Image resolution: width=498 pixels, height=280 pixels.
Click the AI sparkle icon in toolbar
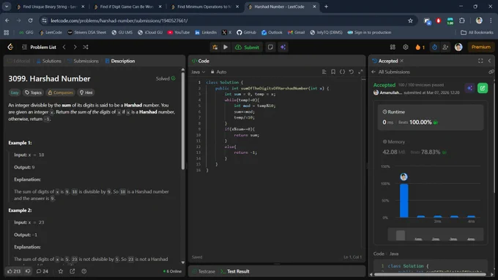click(283, 47)
